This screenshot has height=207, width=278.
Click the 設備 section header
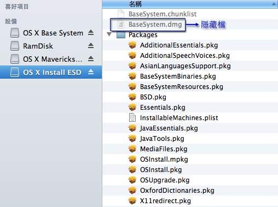[x=11, y=21]
